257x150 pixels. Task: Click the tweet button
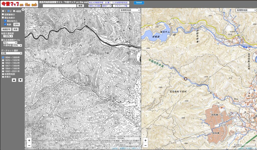click(139, 3)
